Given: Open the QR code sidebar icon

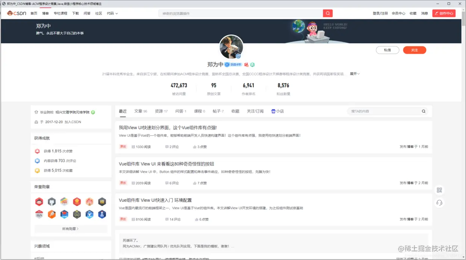Looking at the screenshot, I should point(439,190).
